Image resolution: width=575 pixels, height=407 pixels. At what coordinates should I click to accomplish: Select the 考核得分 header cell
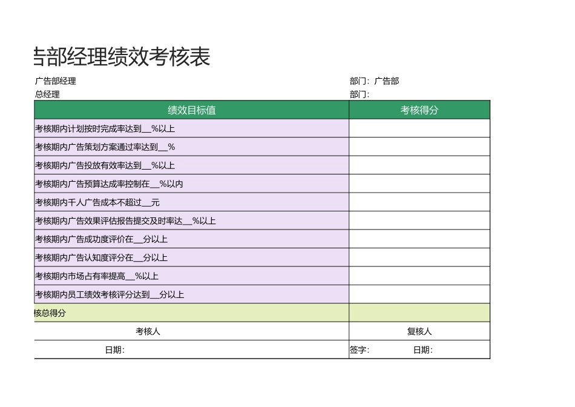[x=419, y=110]
